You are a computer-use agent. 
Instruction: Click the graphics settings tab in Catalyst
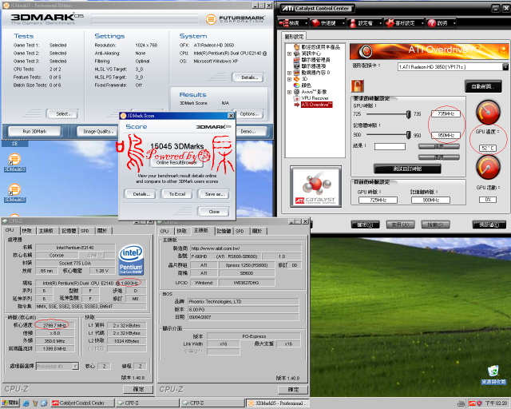(294, 37)
